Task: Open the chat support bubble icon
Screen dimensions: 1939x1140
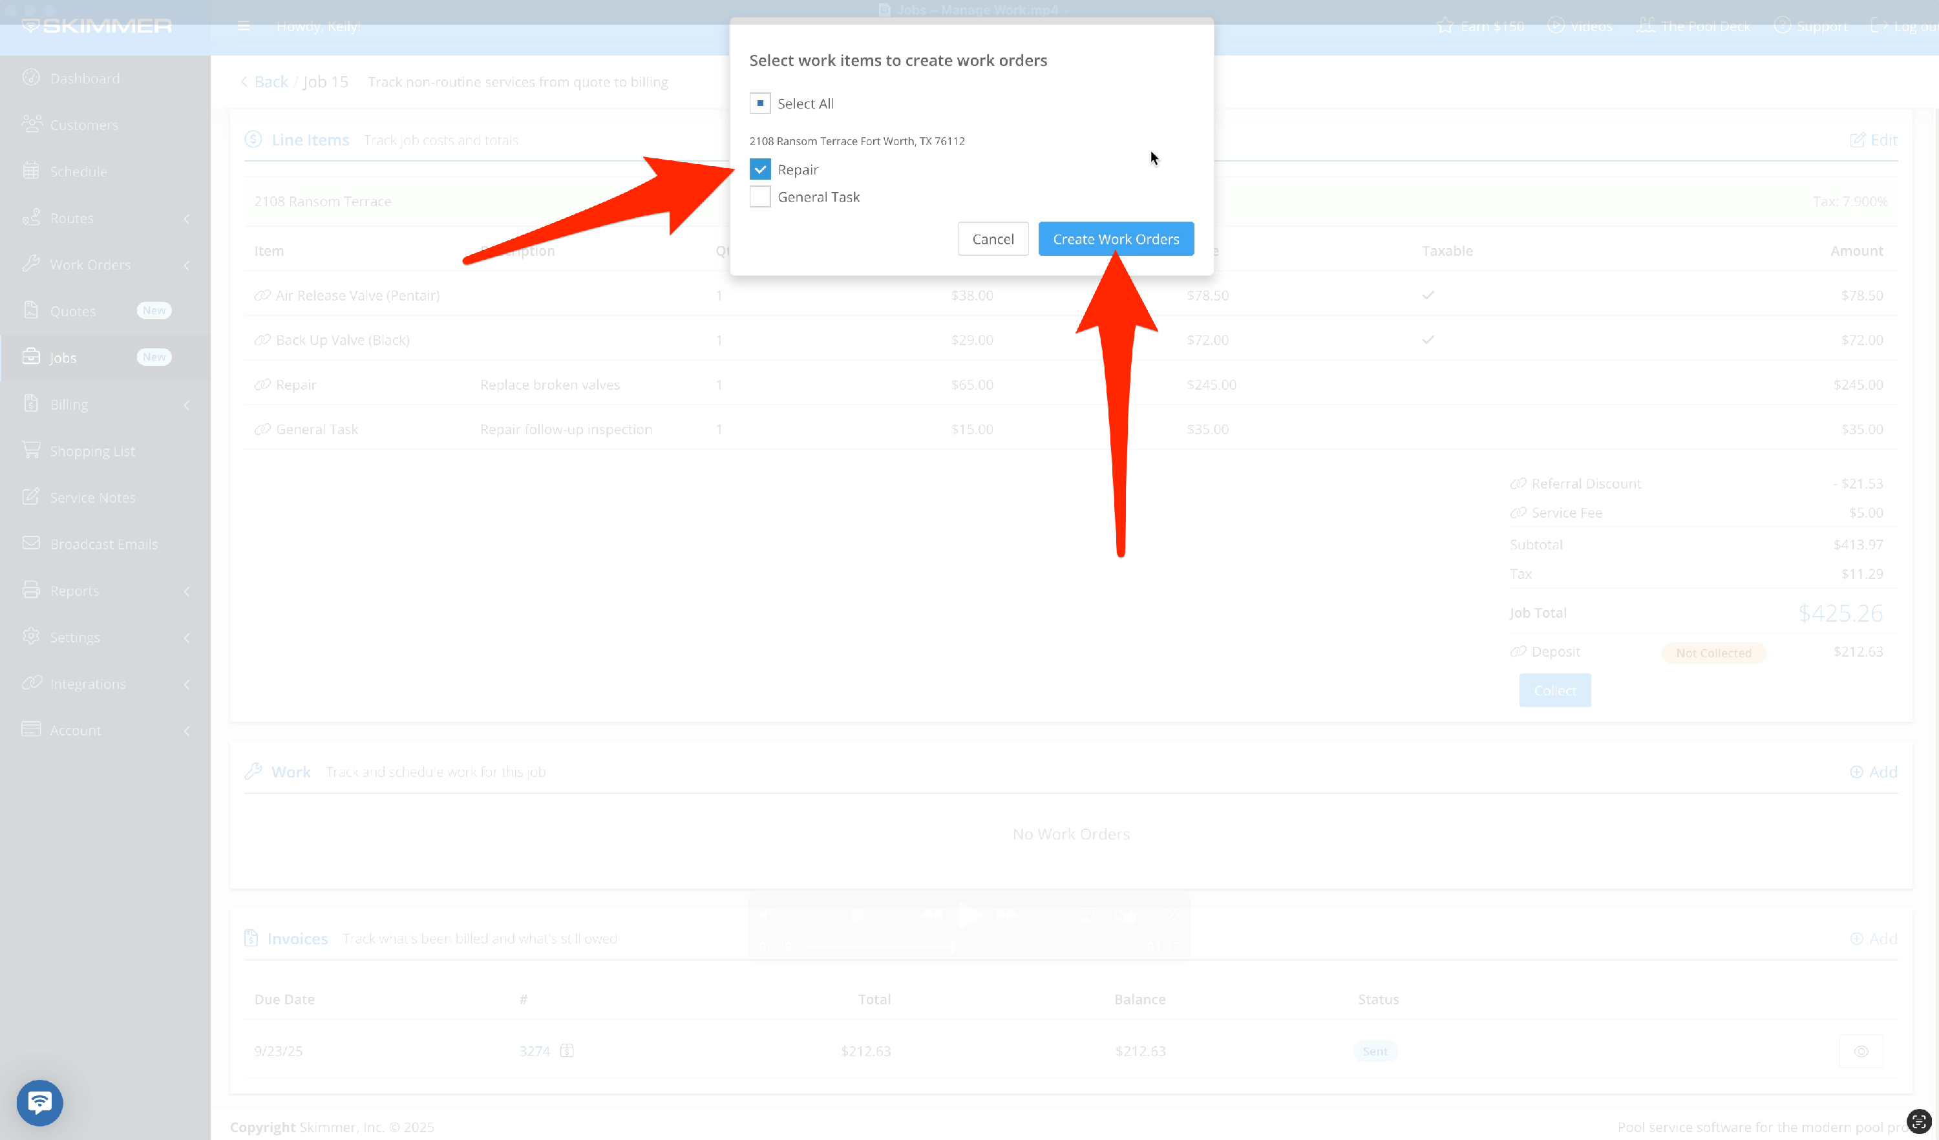Action: [x=40, y=1103]
